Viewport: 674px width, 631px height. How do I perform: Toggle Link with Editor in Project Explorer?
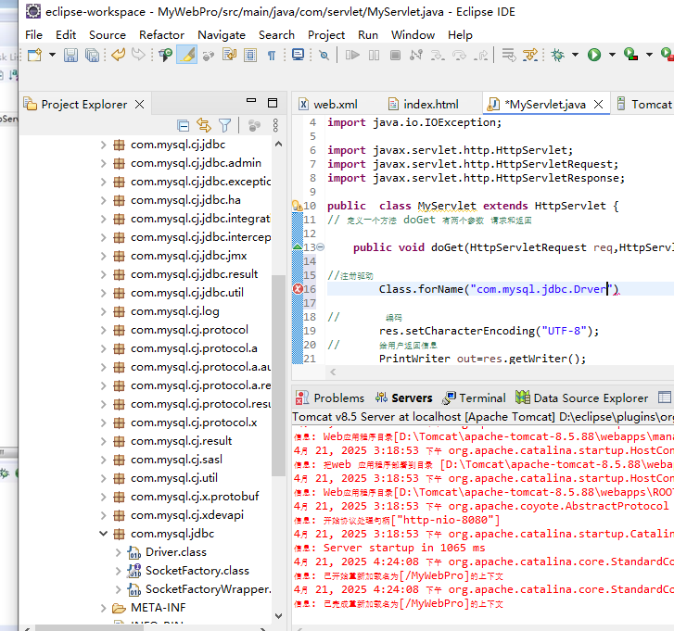(x=203, y=125)
